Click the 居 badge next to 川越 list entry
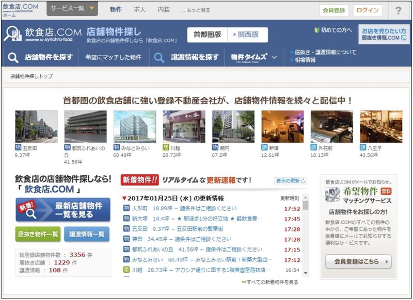 (126, 270)
